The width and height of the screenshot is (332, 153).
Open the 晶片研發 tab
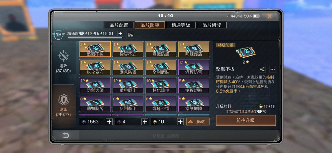pos(212,25)
